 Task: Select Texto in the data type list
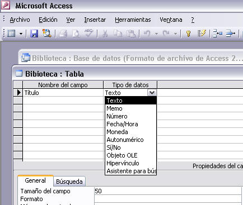[x=130, y=101]
